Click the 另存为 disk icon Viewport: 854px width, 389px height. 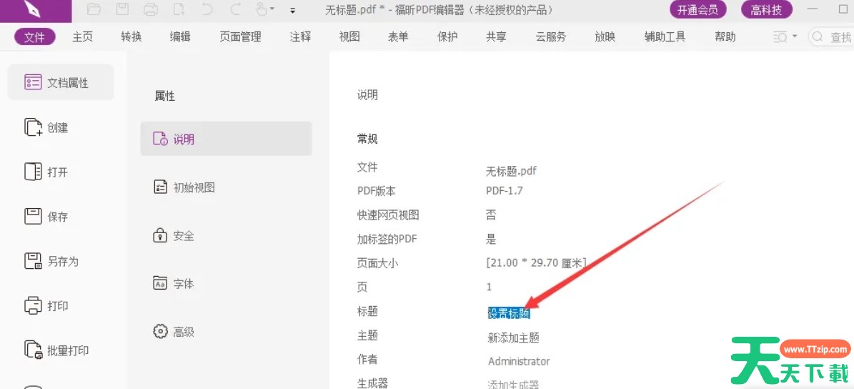[x=33, y=261]
